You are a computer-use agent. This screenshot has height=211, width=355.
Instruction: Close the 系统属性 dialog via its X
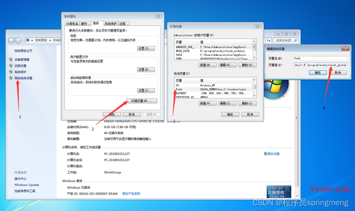[x=158, y=16]
